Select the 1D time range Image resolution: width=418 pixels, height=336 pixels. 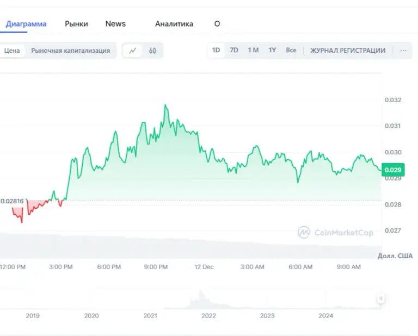[x=216, y=51]
